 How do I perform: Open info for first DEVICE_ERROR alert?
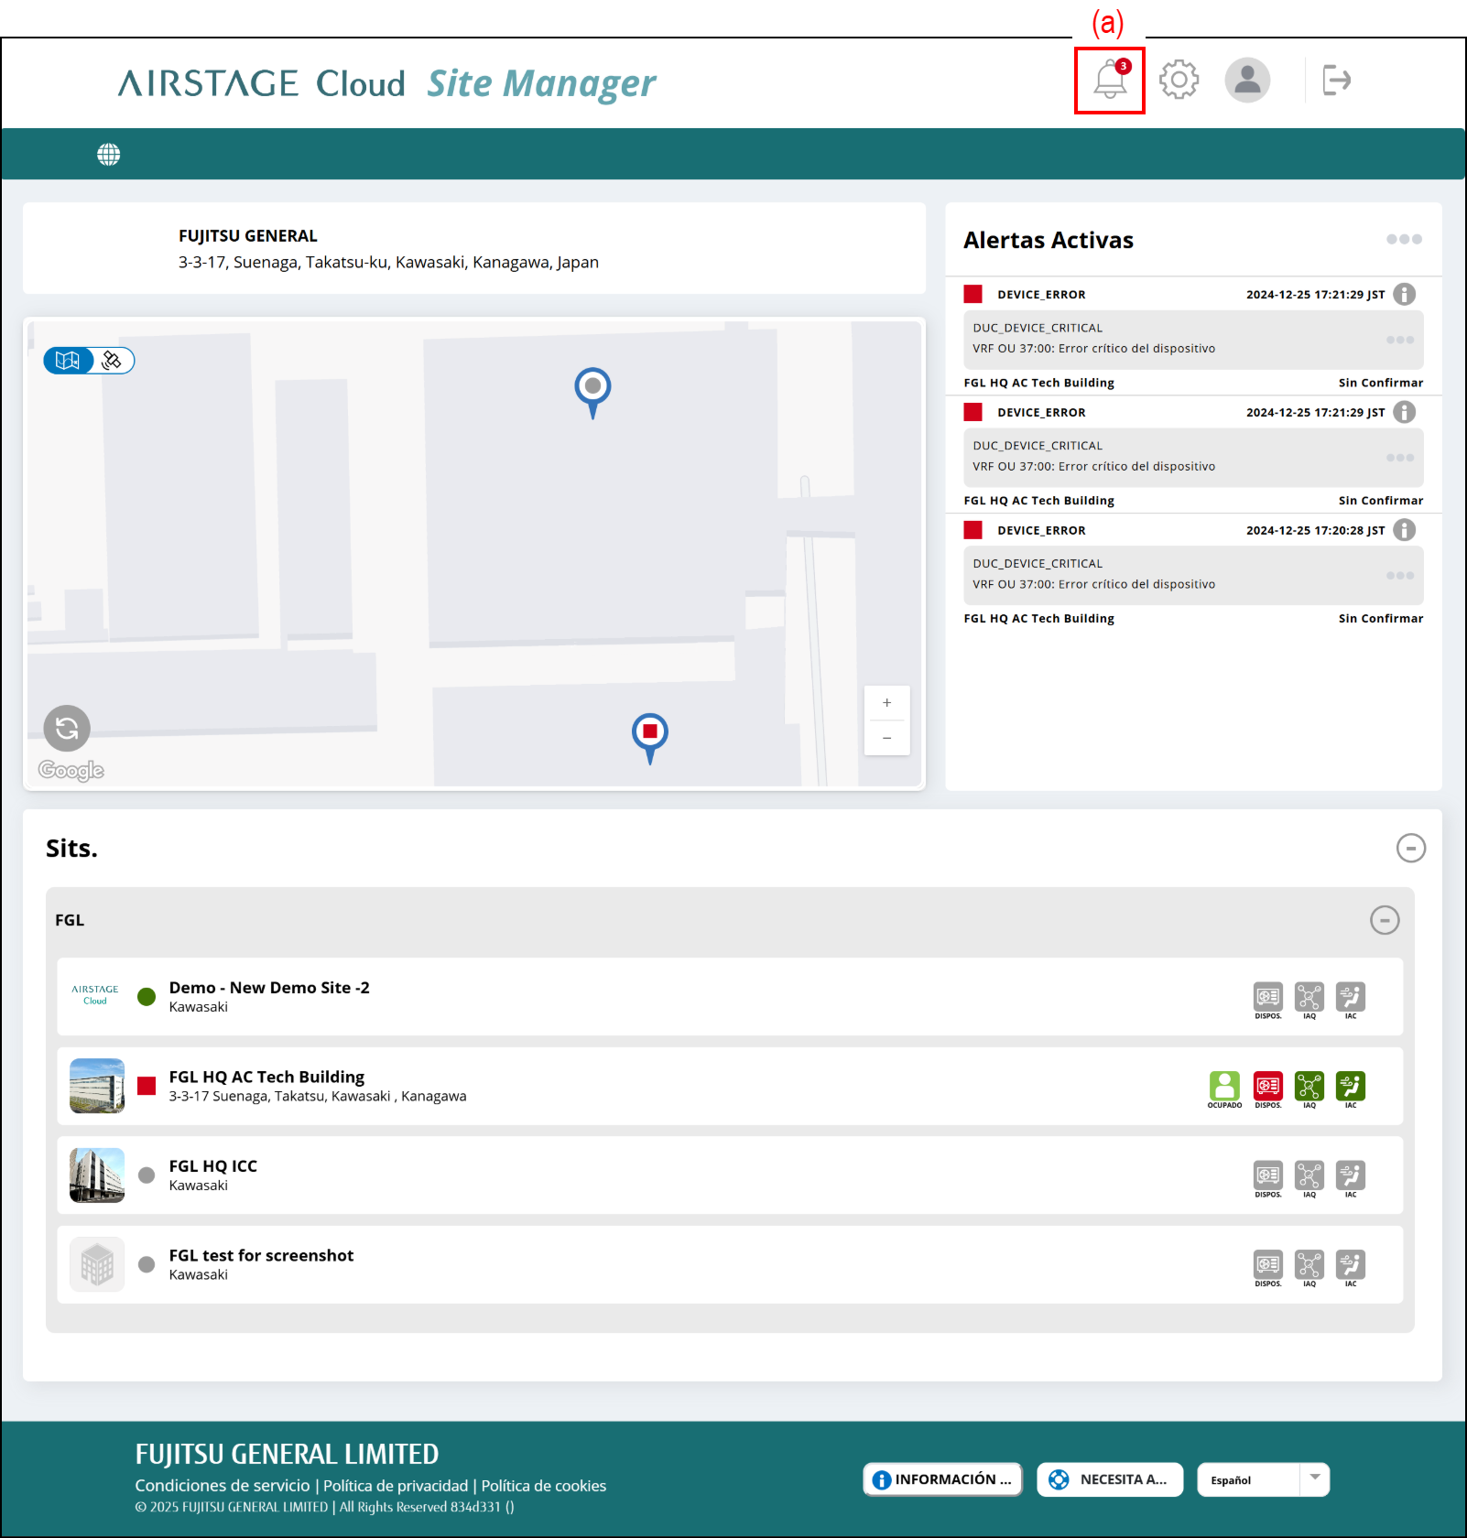[1404, 295]
